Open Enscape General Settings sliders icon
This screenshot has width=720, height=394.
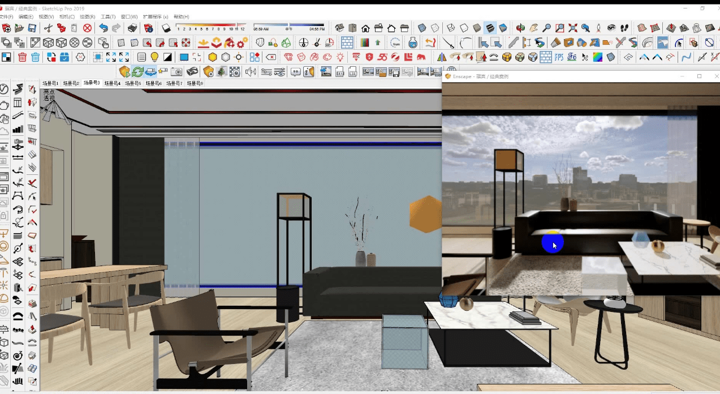[x=265, y=71]
